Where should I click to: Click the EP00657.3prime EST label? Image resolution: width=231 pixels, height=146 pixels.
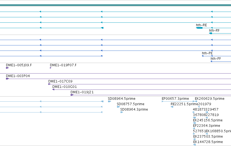point(175,99)
